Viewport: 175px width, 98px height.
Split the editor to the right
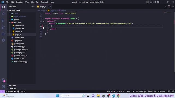coord(169,7)
